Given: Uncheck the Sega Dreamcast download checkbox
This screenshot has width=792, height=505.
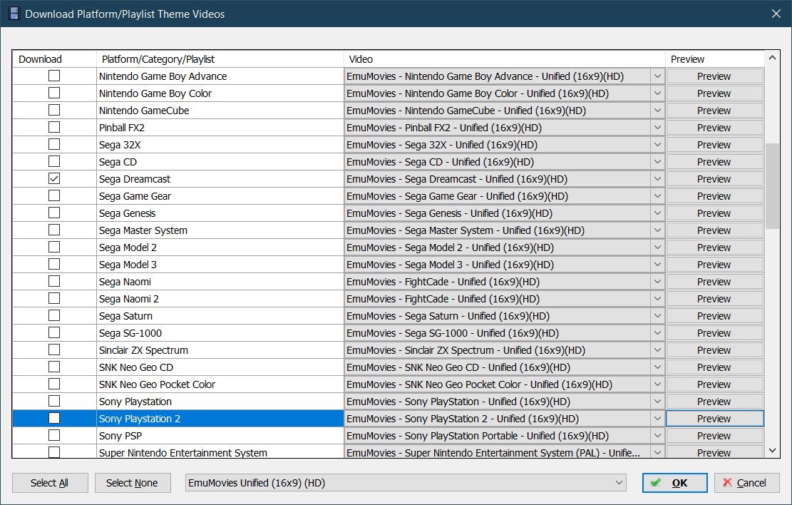Looking at the screenshot, I should pyautogui.click(x=54, y=178).
